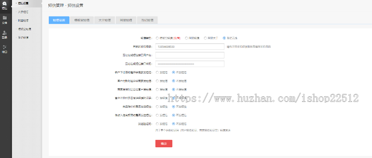This screenshot has height=158, width=372.
Task: Click the hint text beside the phone number field
Action: [249, 47]
